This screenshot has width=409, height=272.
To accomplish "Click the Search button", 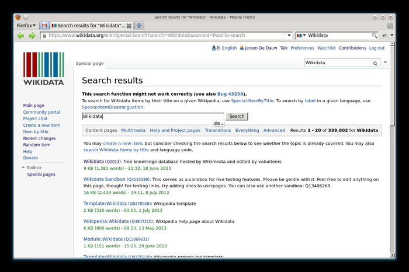I will coord(237,116).
